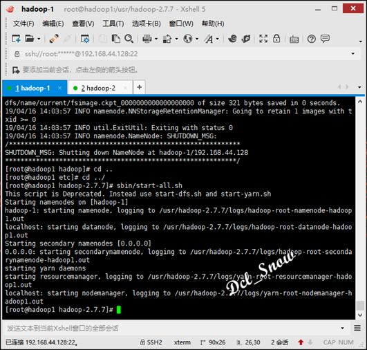This screenshot has height=350, width=367.
Task: Click the xterm status bar entry
Action: [182, 342]
